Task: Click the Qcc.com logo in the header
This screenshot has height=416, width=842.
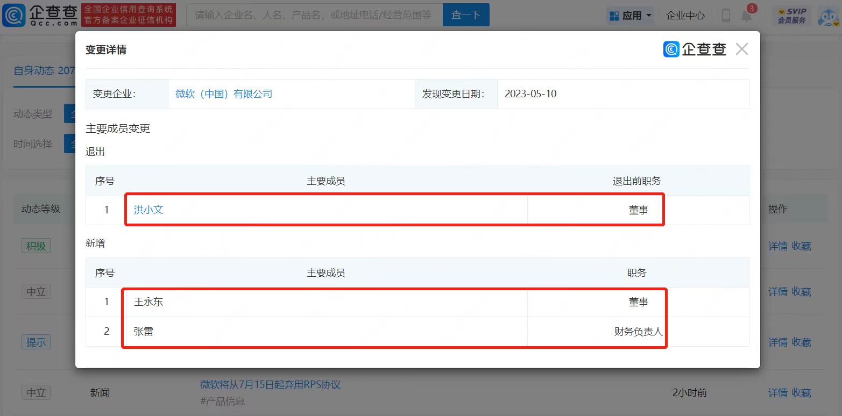Action: click(40, 15)
